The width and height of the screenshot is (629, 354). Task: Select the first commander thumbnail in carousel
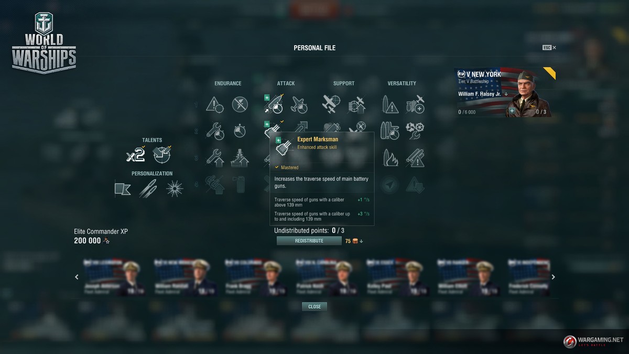(x=110, y=277)
